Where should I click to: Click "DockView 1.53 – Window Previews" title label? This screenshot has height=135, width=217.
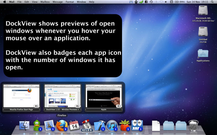[x=63, y=110]
